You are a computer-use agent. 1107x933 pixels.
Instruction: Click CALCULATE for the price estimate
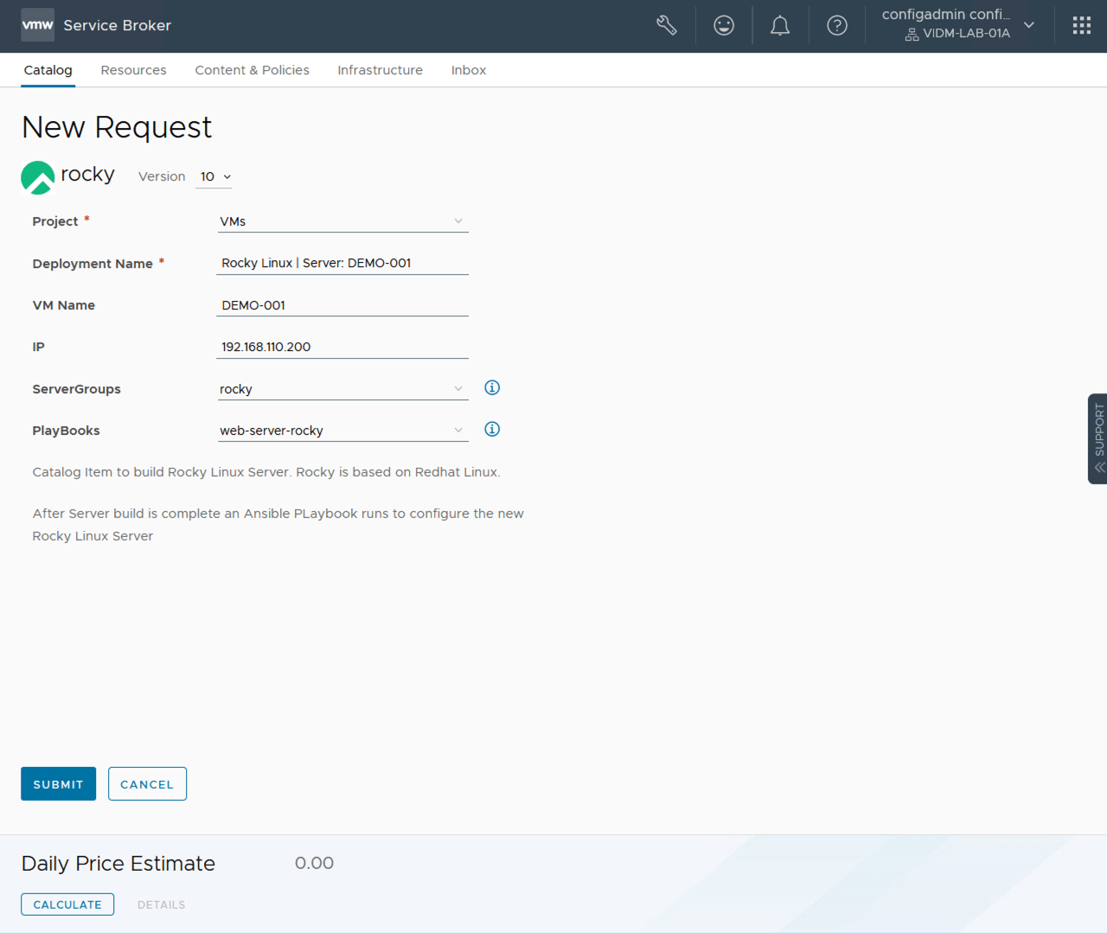pyautogui.click(x=67, y=904)
